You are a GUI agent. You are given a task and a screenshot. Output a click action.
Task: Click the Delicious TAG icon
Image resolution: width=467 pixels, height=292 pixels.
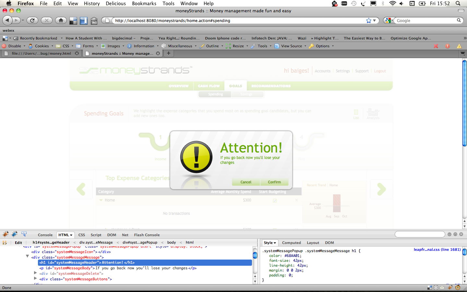pyautogui.click(x=94, y=21)
